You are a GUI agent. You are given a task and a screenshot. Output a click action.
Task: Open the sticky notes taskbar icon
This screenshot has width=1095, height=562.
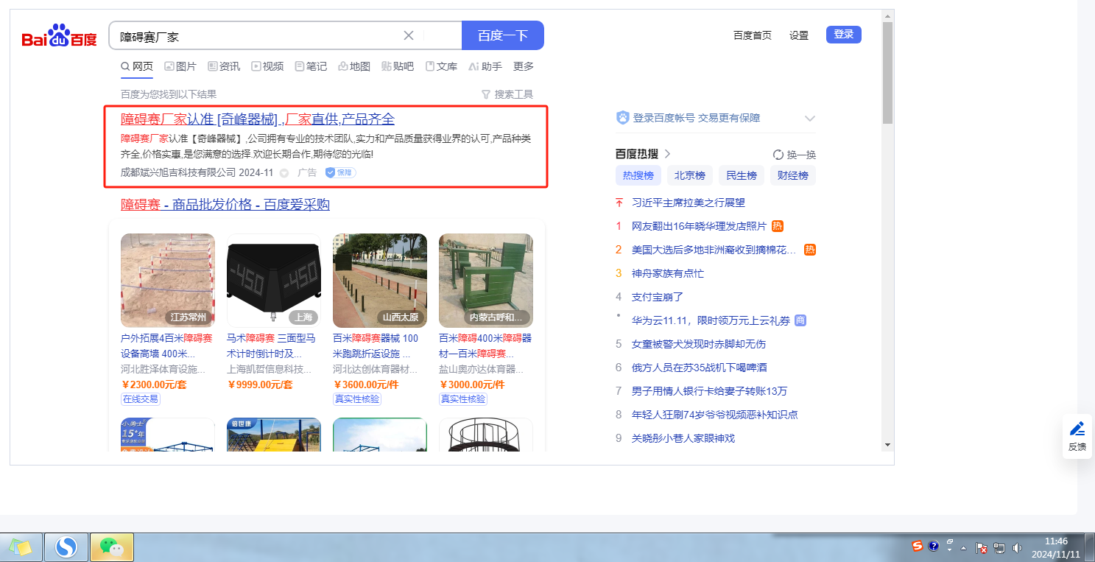pyautogui.click(x=21, y=547)
